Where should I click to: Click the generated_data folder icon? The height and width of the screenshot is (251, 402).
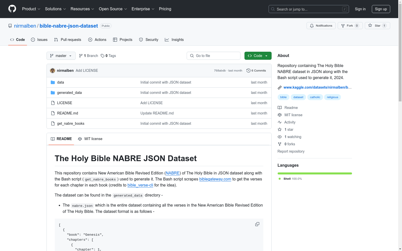point(53,93)
